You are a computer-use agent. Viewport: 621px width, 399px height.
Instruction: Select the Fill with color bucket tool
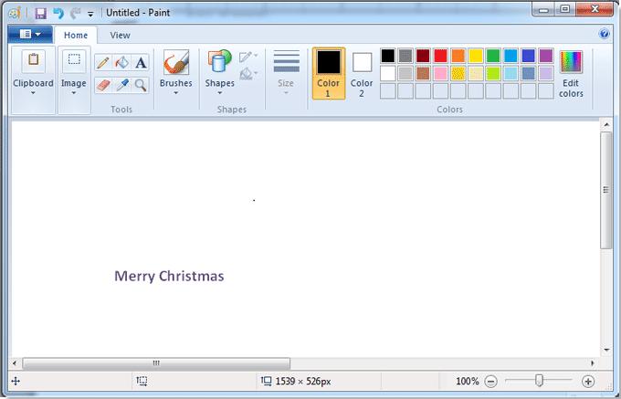(x=121, y=62)
